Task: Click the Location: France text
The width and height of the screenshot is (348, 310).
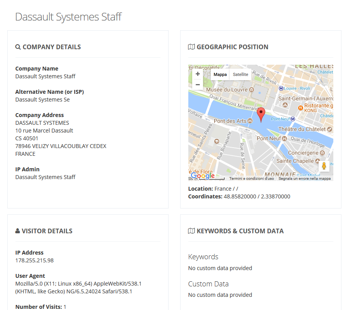Action: pyautogui.click(x=213, y=189)
